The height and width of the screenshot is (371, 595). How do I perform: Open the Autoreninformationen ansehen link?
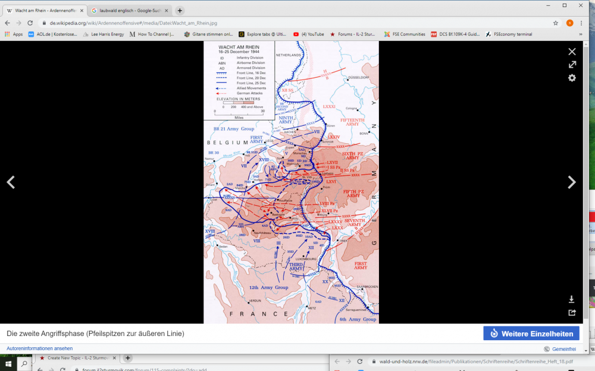pos(39,348)
